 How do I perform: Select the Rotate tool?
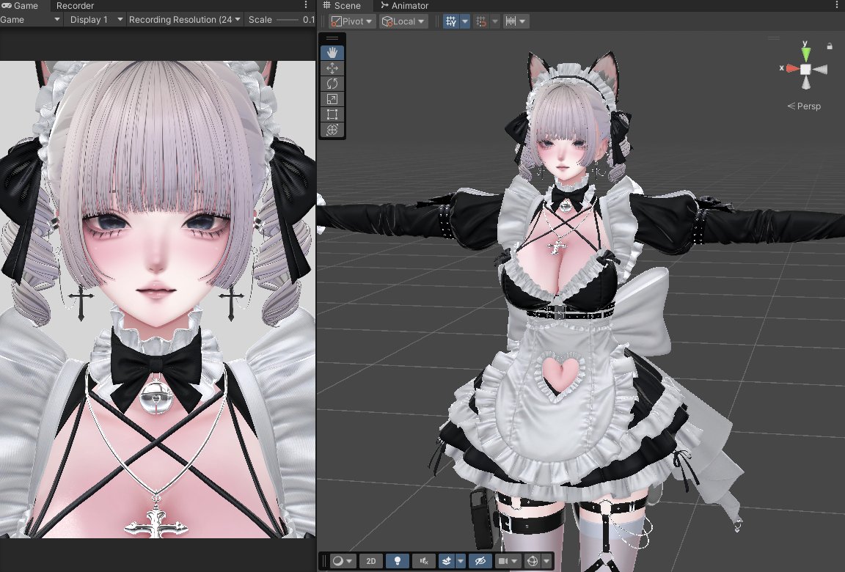point(332,84)
